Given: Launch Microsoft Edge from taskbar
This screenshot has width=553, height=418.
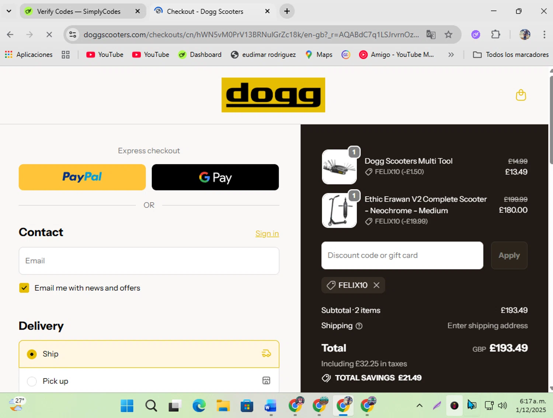Looking at the screenshot, I should [x=199, y=405].
